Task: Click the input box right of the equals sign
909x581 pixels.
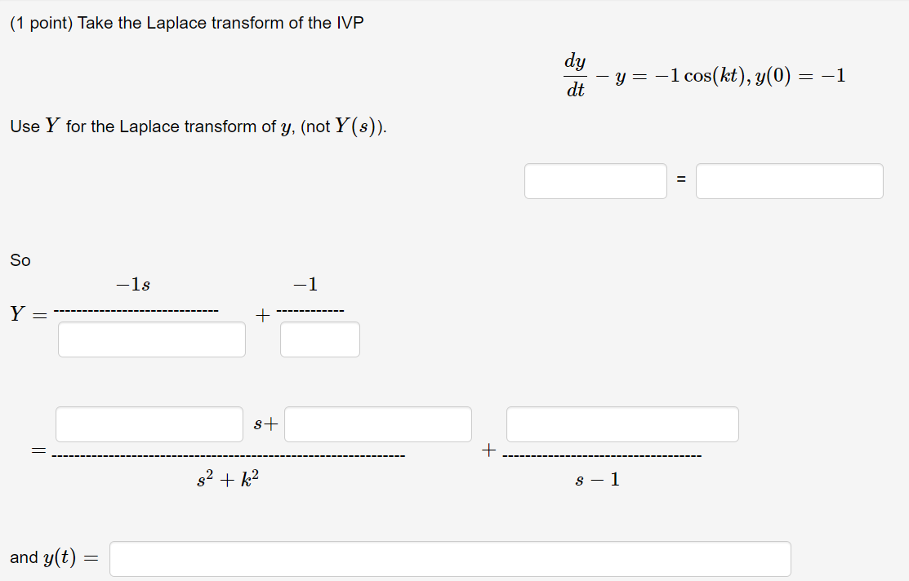Action: pos(789,180)
